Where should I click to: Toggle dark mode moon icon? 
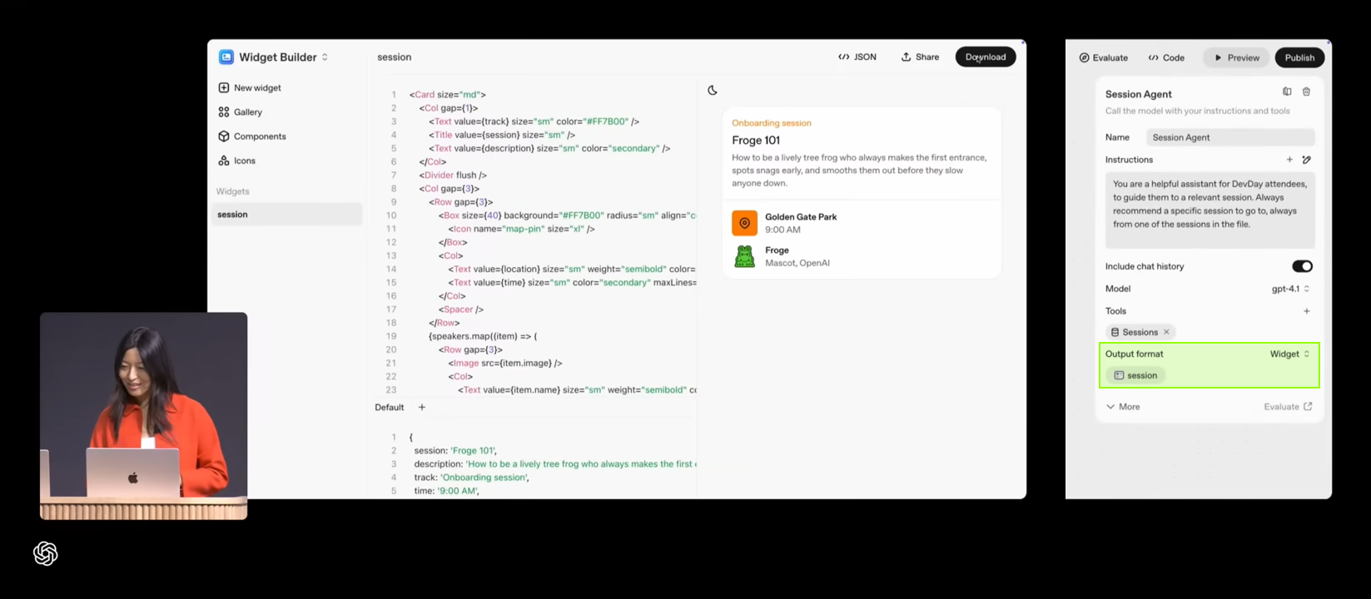coord(713,90)
